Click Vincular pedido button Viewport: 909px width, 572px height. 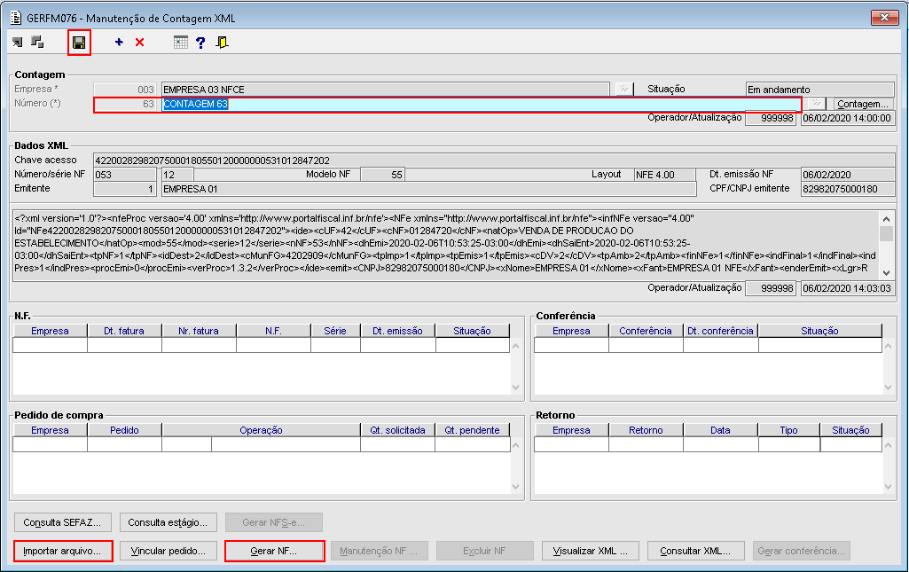coord(168,551)
